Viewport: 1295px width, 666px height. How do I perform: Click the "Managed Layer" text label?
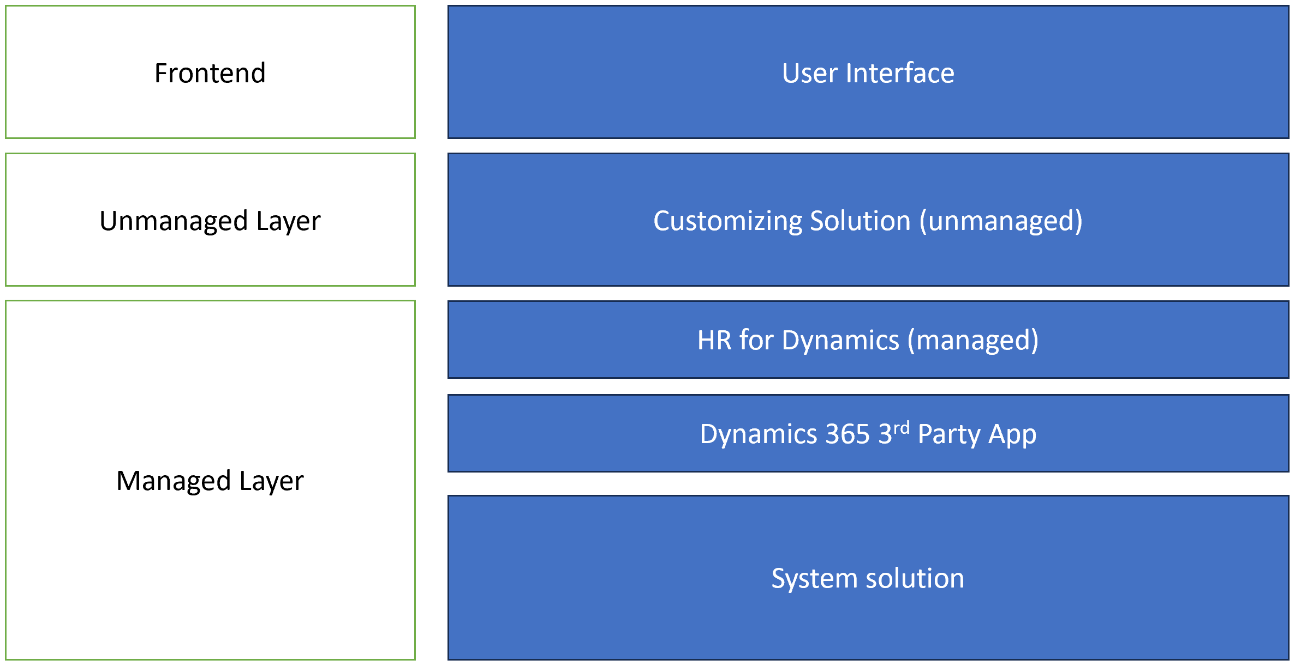tap(210, 481)
